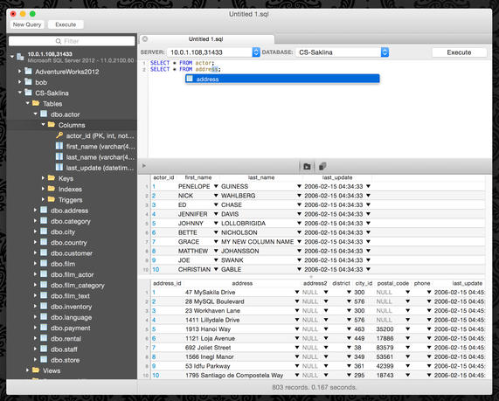Click the city_id column header
The image size is (499, 401).
tap(364, 283)
